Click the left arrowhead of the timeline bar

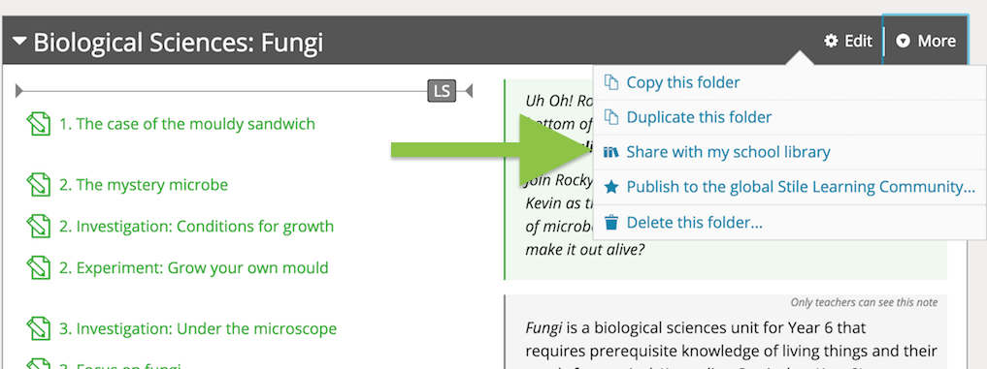19,92
